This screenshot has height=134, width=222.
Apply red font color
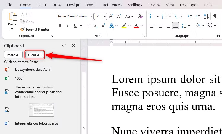pyautogui.click(x=136, y=26)
